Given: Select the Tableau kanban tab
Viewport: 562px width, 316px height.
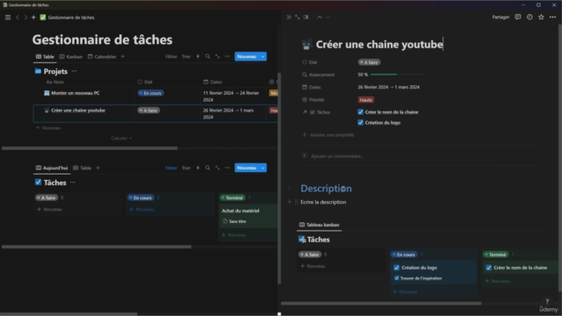Looking at the screenshot, I should tap(319, 225).
